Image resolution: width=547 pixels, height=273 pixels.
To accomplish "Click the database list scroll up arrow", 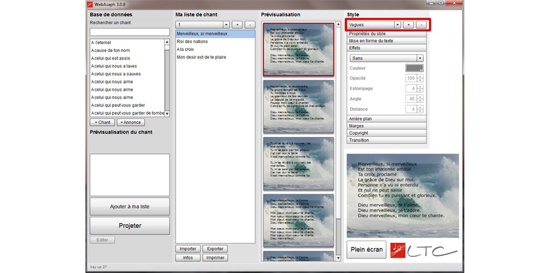I will point(167,42).
